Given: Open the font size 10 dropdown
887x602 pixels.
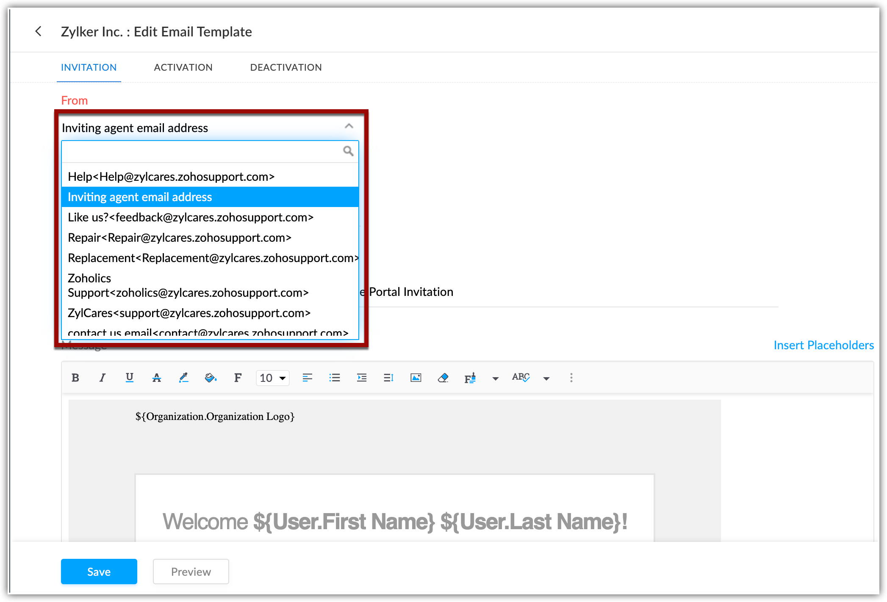Looking at the screenshot, I should coord(272,378).
